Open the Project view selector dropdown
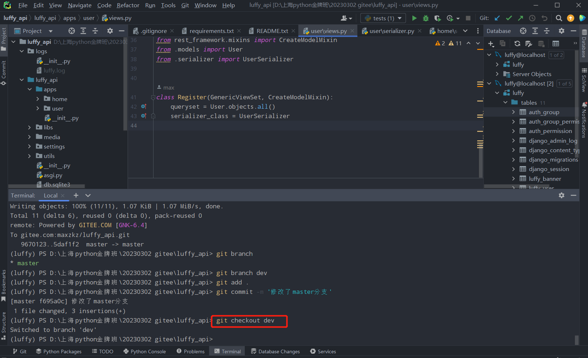Image resolution: width=588 pixels, height=358 pixels. tap(51, 31)
